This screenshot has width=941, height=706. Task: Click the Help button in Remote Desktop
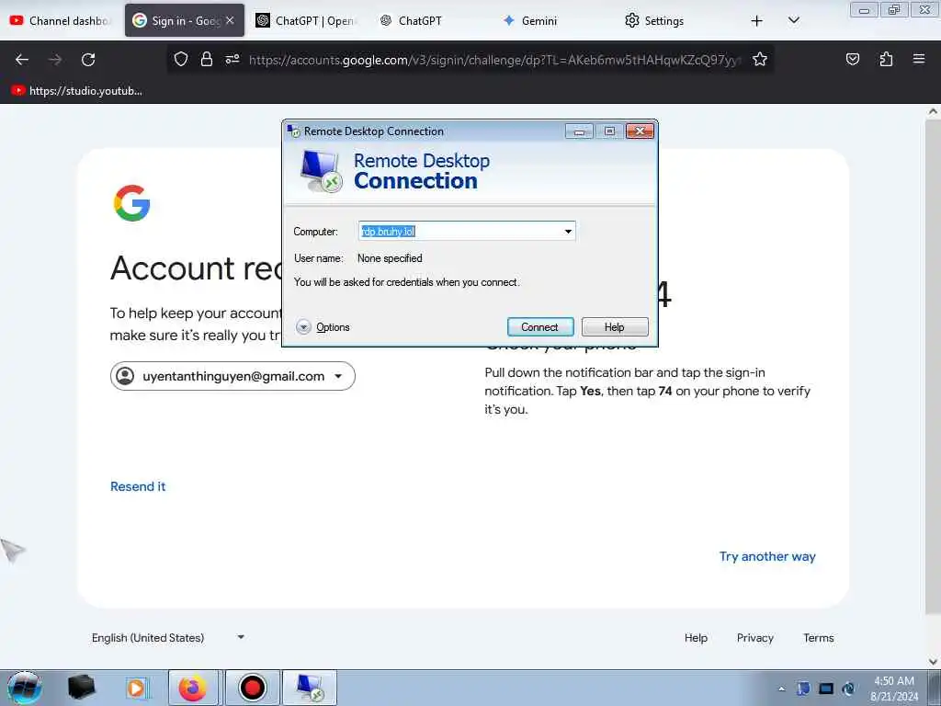click(x=615, y=327)
